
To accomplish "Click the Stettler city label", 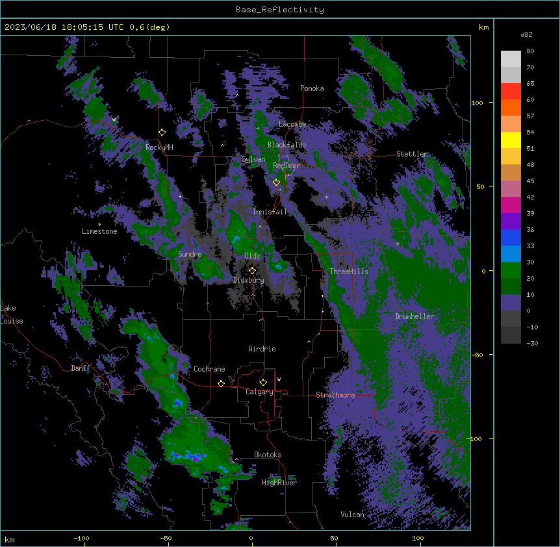I will pyautogui.click(x=412, y=154).
